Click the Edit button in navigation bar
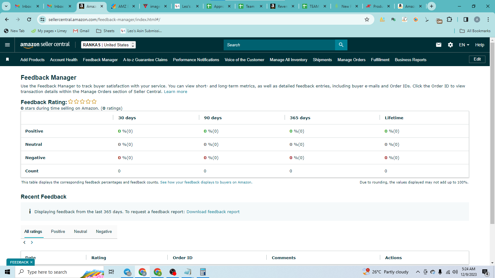495x278 pixels. (x=477, y=59)
